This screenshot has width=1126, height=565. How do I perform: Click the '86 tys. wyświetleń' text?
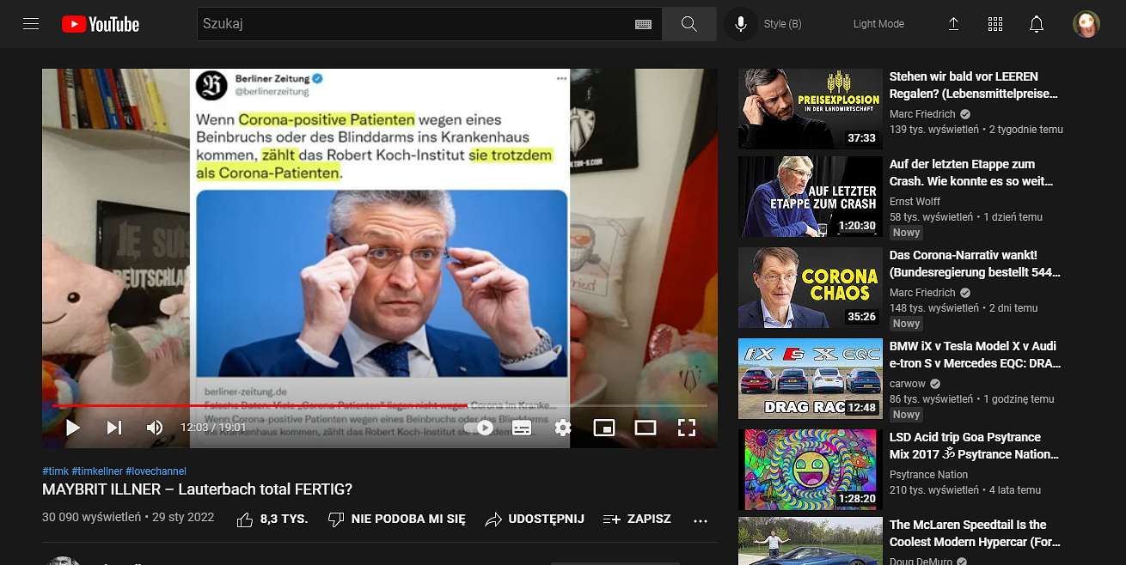tap(932, 399)
